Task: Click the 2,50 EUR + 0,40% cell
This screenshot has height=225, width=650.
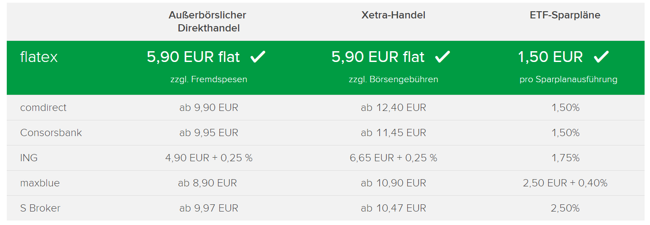Action: point(565,183)
